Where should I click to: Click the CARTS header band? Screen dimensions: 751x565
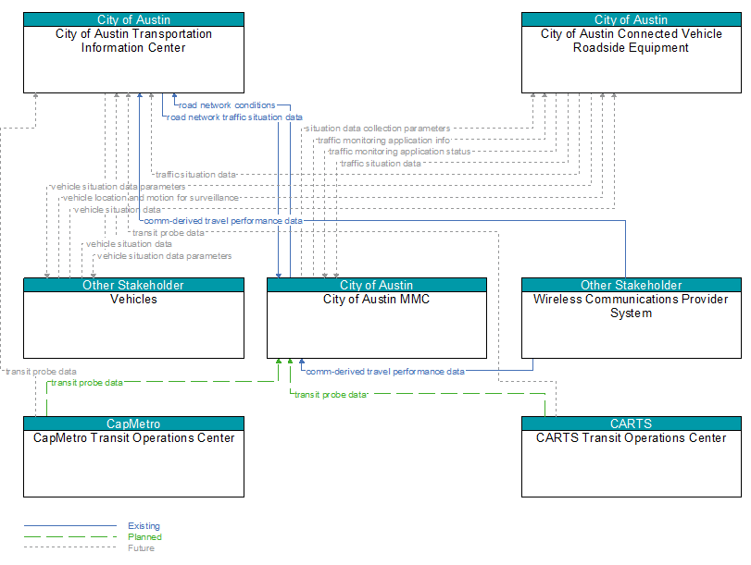click(x=632, y=424)
